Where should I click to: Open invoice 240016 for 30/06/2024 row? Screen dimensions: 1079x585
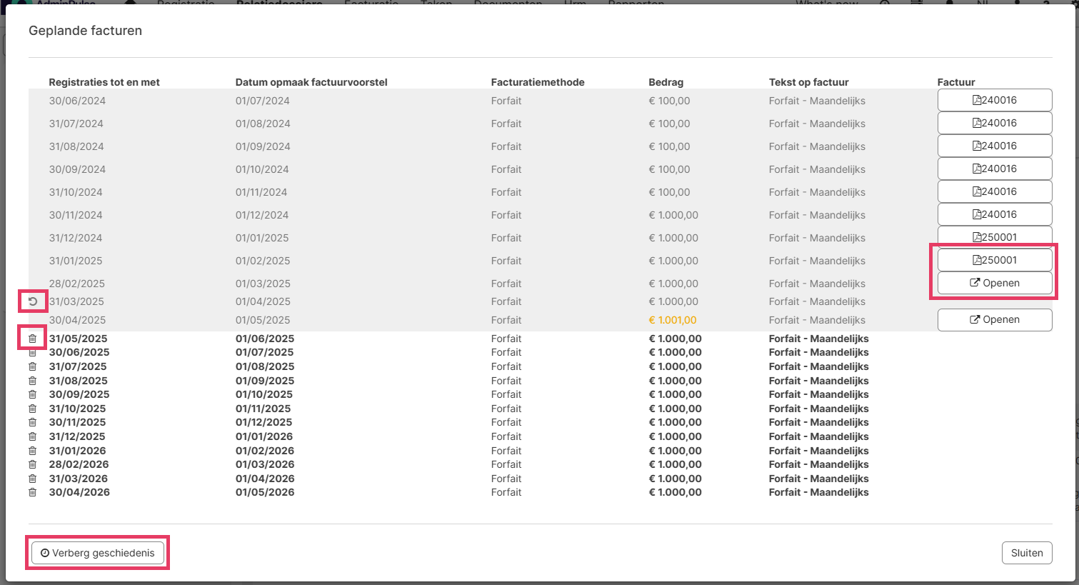[x=994, y=100]
